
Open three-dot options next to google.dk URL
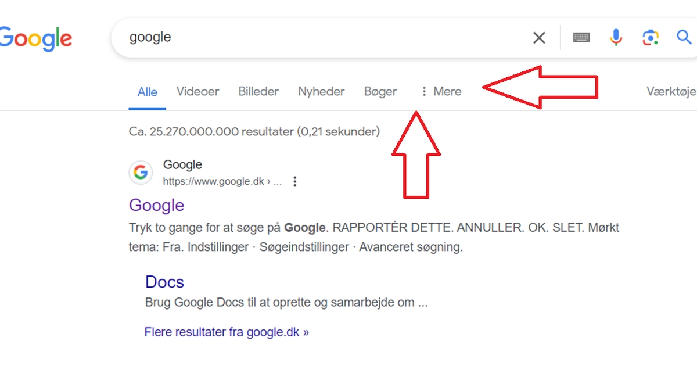(x=295, y=182)
